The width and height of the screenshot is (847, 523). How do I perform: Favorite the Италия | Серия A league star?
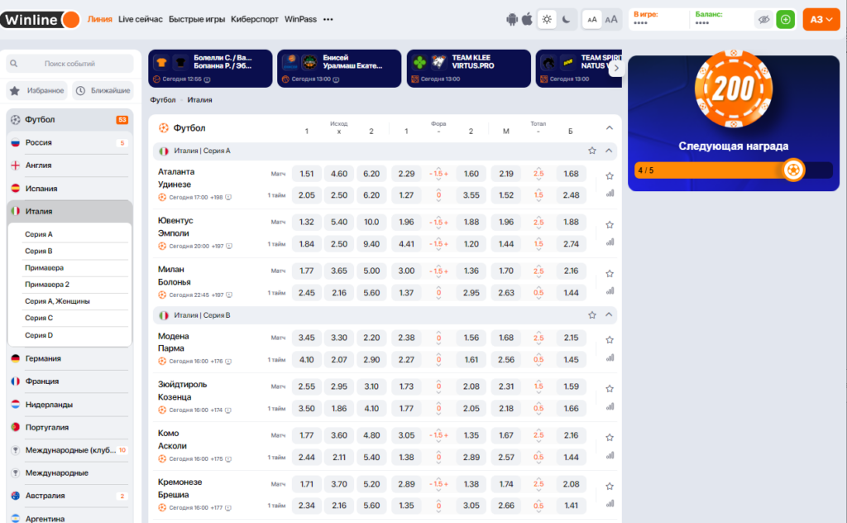[592, 151]
